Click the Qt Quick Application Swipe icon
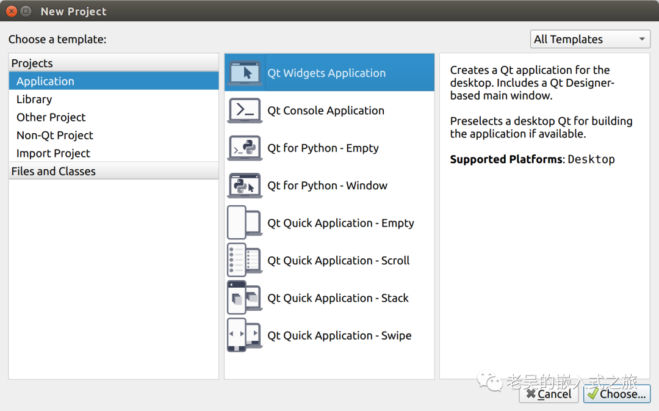Image resolution: width=659 pixels, height=411 pixels. tap(245, 335)
